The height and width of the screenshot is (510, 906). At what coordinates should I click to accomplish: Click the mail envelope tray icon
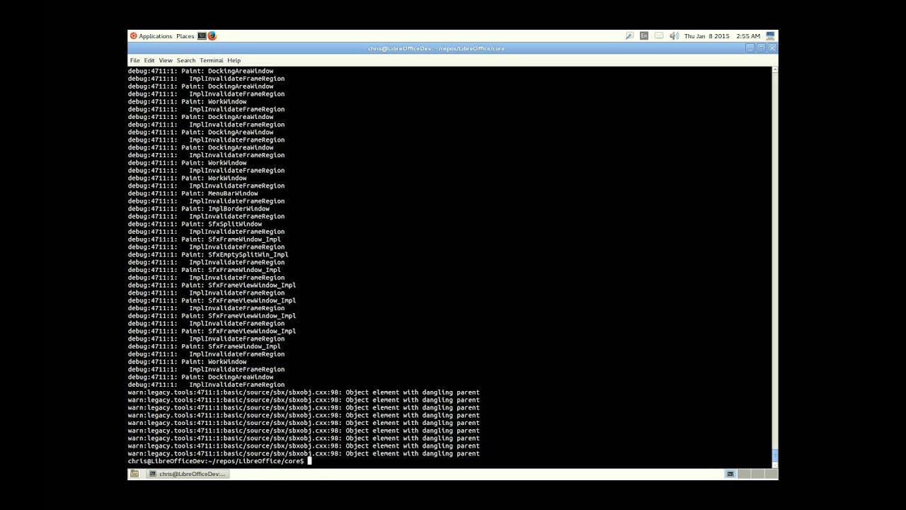coord(659,36)
